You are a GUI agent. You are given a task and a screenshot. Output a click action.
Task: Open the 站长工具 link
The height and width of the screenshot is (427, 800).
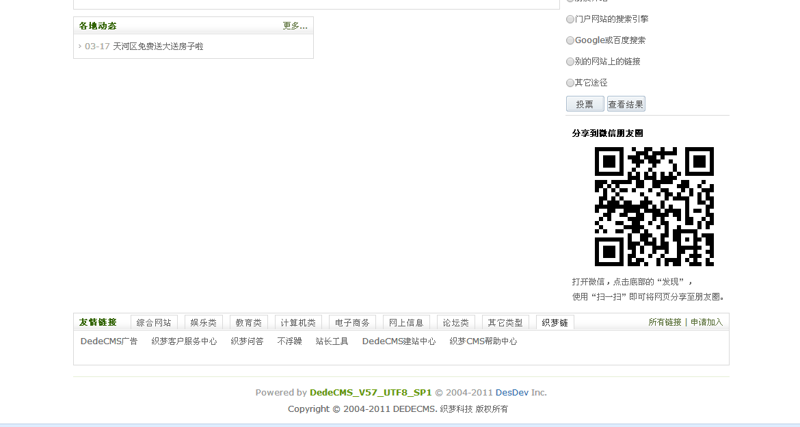point(332,341)
